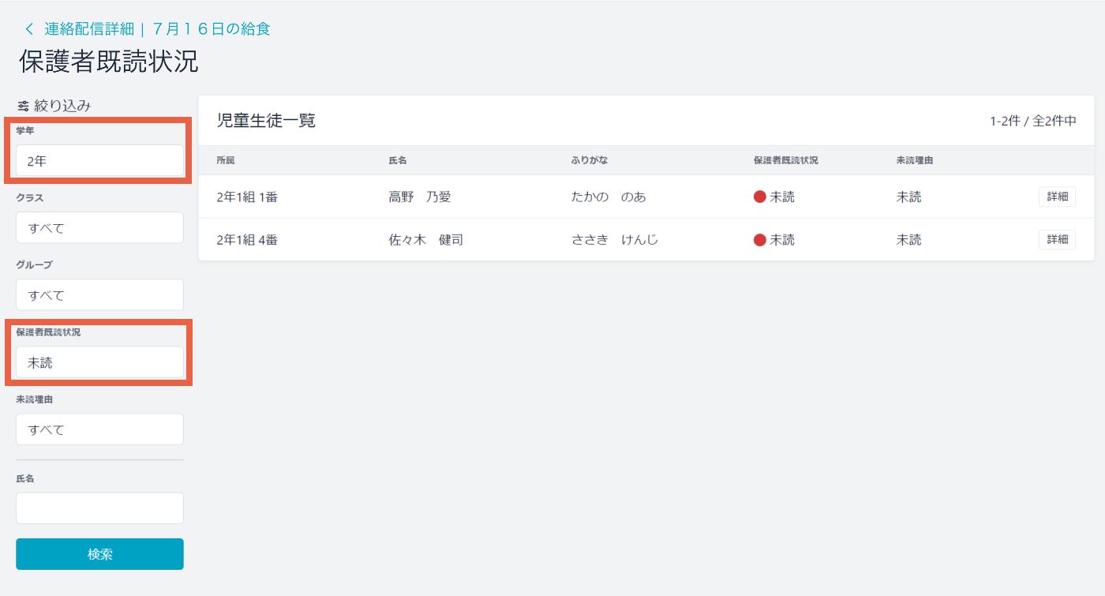Screen dimensions: 1105x596
Task: Click the name 佐々木 健司
Action: tap(426, 240)
